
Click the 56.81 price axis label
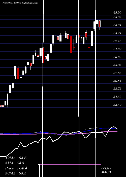[x=117, y=81]
